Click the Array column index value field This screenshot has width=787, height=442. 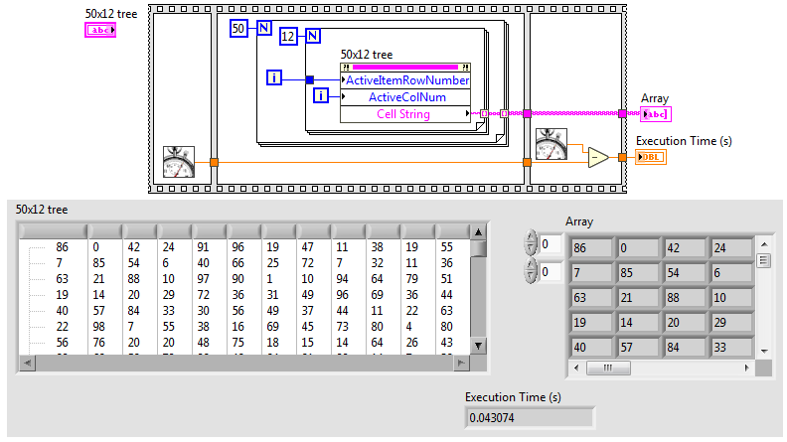[550, 272]
